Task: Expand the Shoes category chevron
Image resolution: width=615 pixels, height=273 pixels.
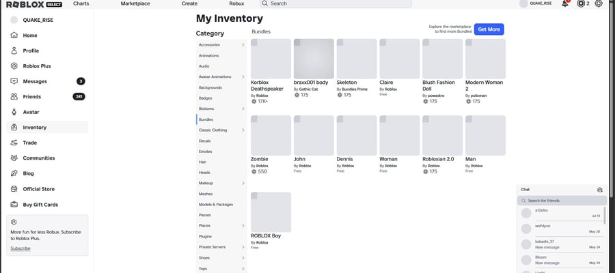Action: pyautogui.click(x=243, y=258)
